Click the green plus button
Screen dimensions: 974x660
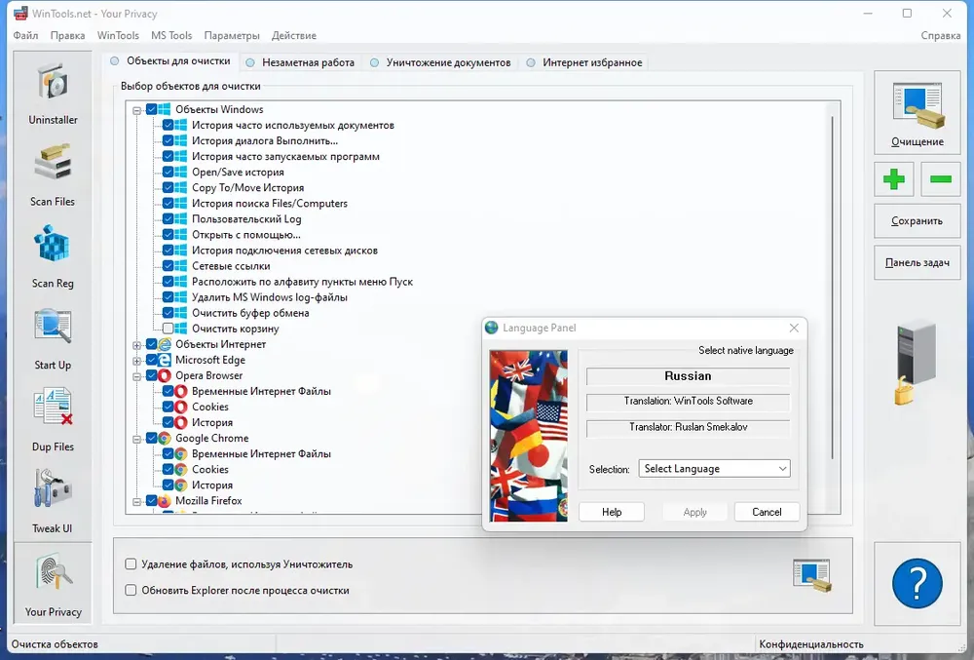click(x=893, y=179)
